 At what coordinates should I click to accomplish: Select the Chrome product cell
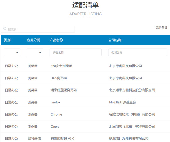[x=56, y=114]
